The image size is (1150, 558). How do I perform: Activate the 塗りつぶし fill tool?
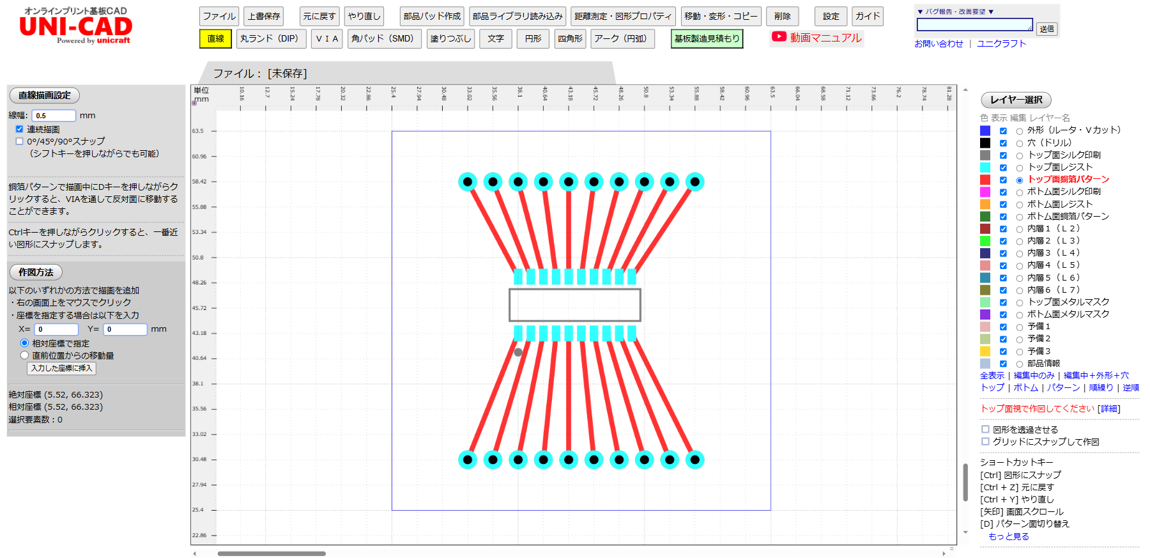pyautogui.click(x=450, y=39)
